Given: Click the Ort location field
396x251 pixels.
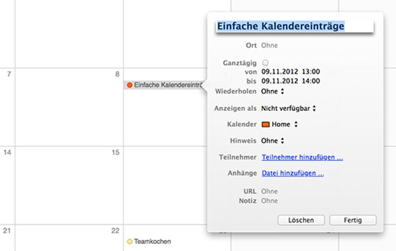Looking at the screenshot, I should pos(269,46).
